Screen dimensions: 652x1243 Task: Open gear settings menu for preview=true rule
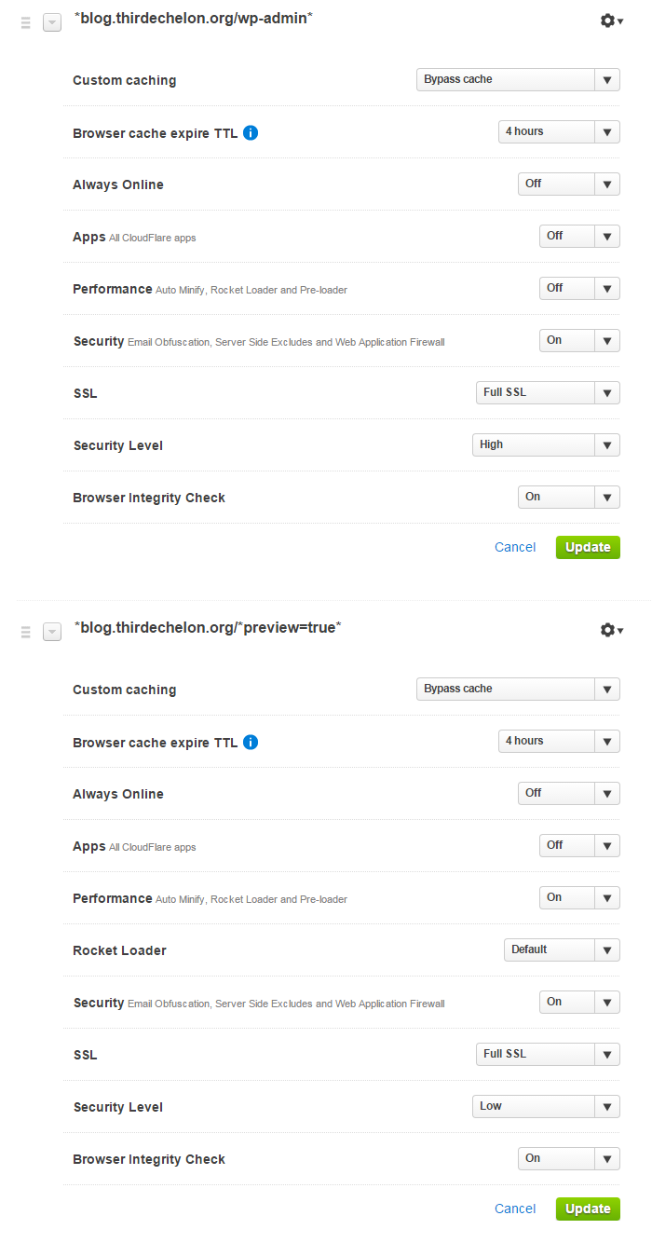pos(612,630)
